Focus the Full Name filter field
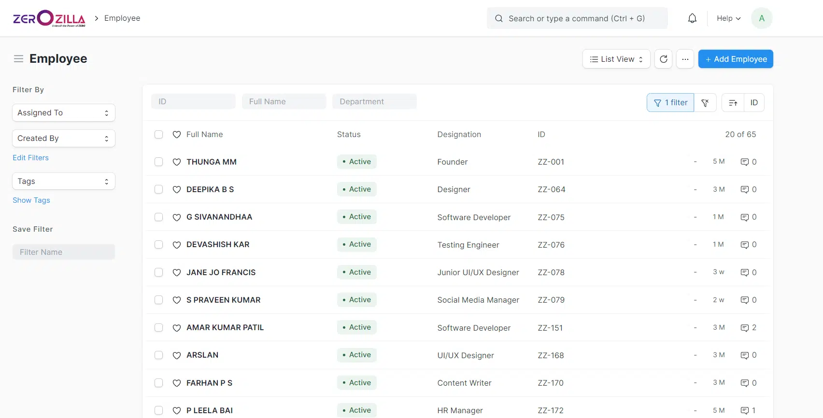 tap(284, 101)
